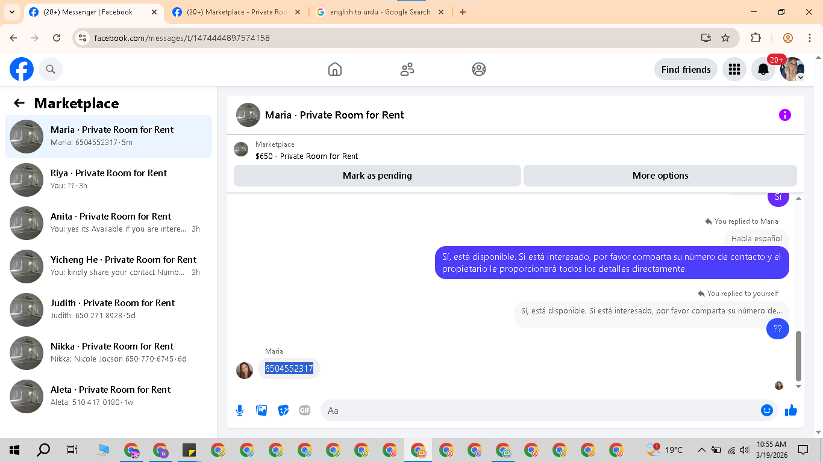Screen dimensions: 823x462
Task: Click the address bar URL
Action: coord(182,38)
